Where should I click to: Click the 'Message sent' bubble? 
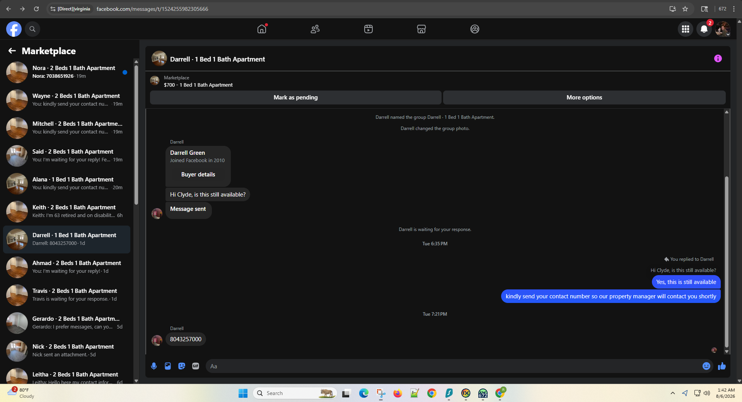click(x=188, y=209)
